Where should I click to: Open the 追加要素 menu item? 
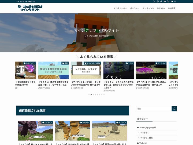tap(172, 8)
